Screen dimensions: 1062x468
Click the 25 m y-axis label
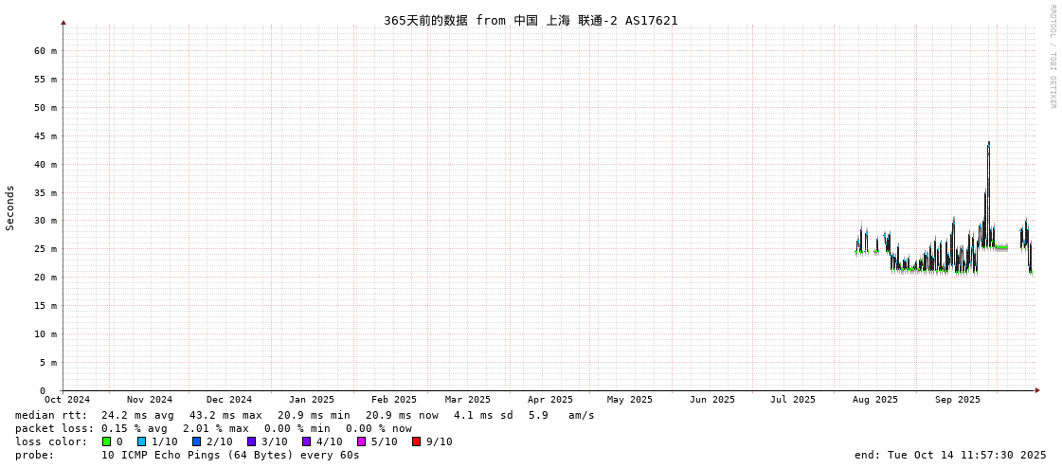46,249
